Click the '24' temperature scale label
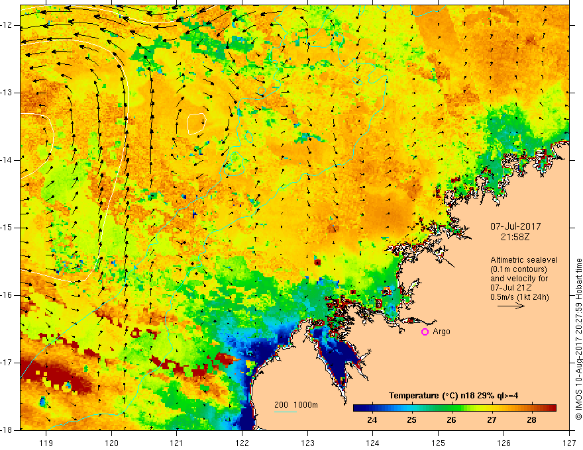 [x=372, y=420]
